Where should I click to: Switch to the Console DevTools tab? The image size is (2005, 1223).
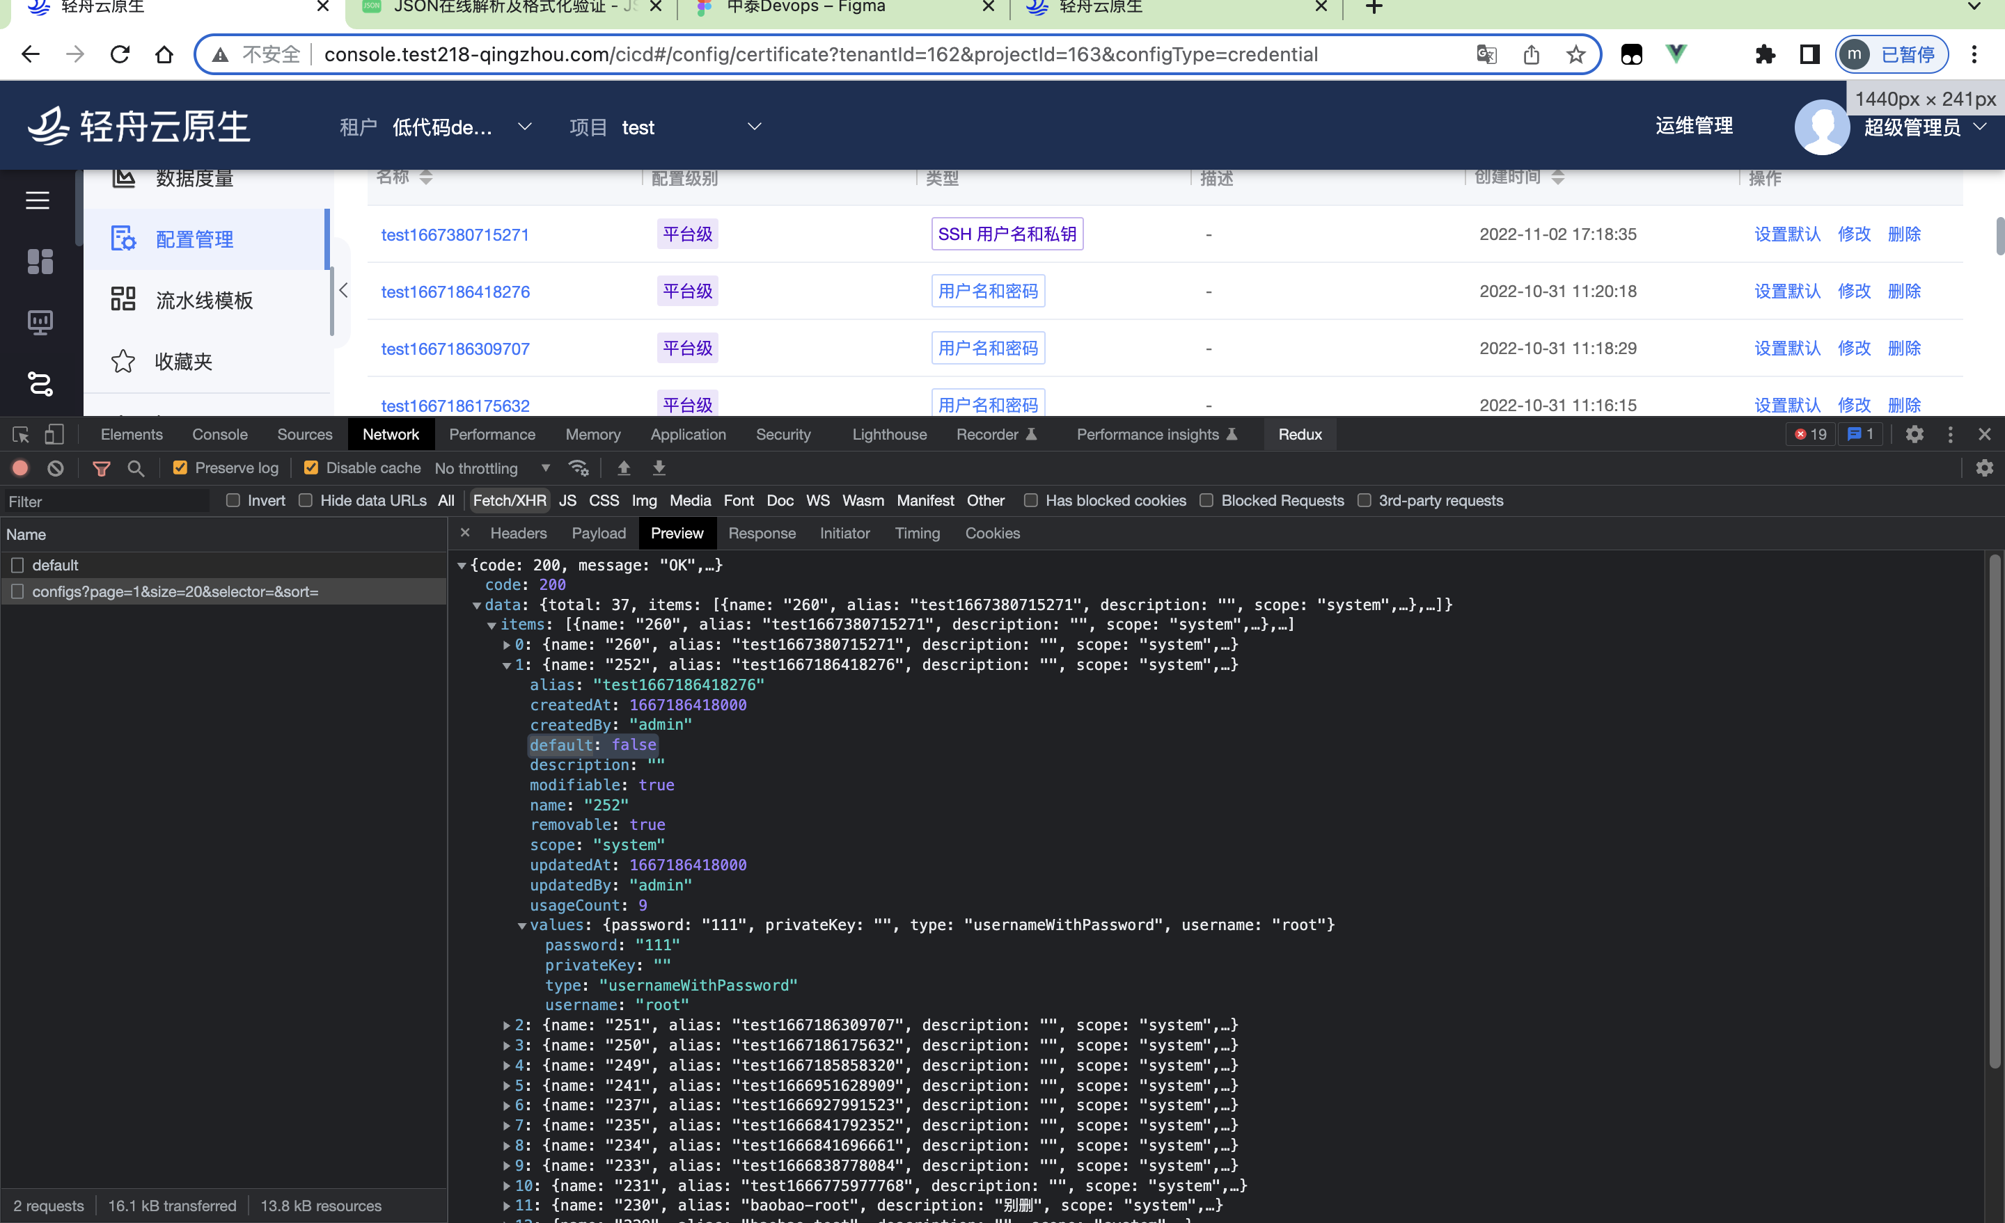(220, 435)
